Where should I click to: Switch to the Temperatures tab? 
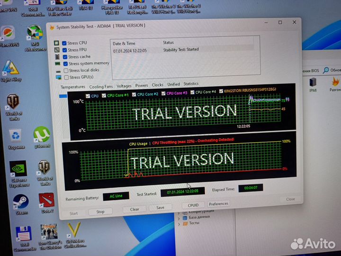point(73,87)
